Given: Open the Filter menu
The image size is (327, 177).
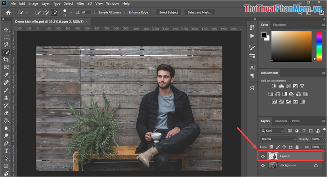Looking at the screenshot, I should [x=80, y=3].
